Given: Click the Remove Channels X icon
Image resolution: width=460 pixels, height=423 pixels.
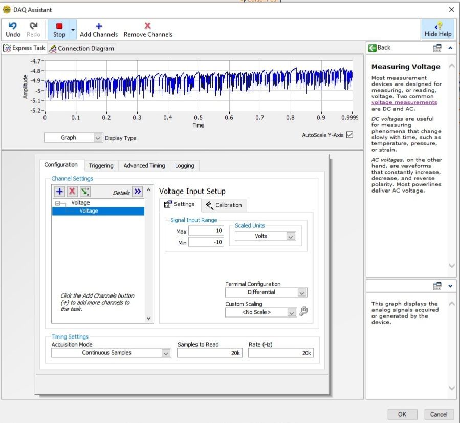Looking at the screenshot, I should click(x=148, y=26).
